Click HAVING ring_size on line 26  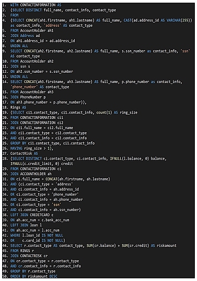(x=28, y=148)
